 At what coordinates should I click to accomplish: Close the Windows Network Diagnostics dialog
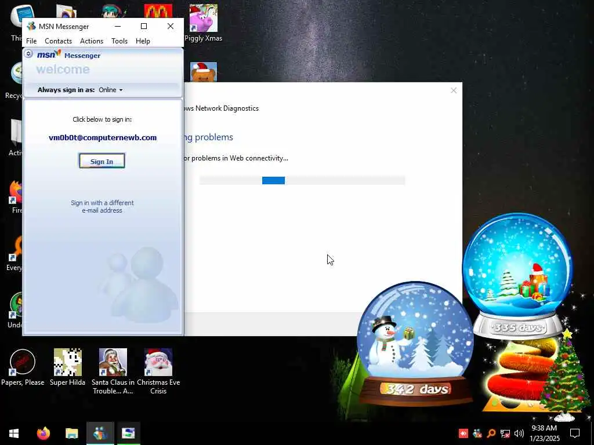pos(454,90)
